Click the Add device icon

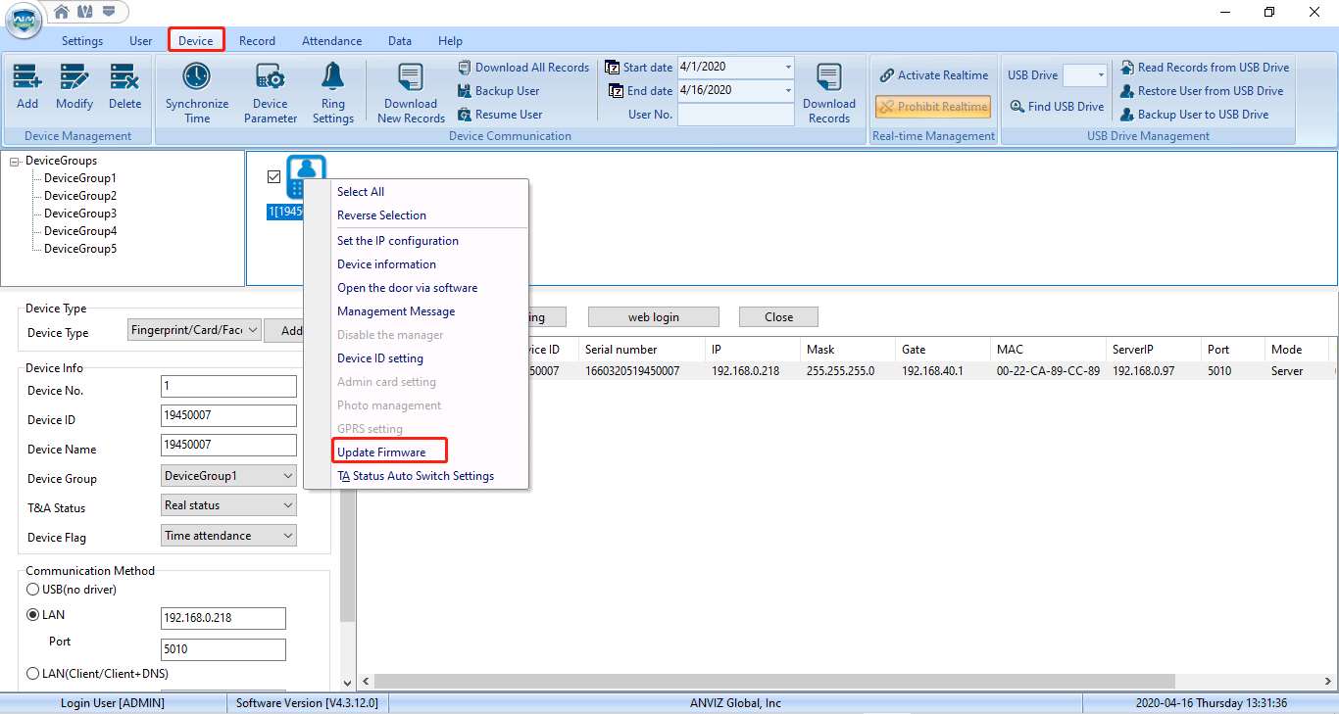27,78
